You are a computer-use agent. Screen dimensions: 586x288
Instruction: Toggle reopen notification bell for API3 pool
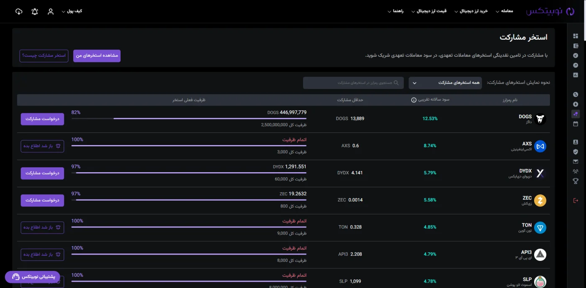[x=42, y=255]
